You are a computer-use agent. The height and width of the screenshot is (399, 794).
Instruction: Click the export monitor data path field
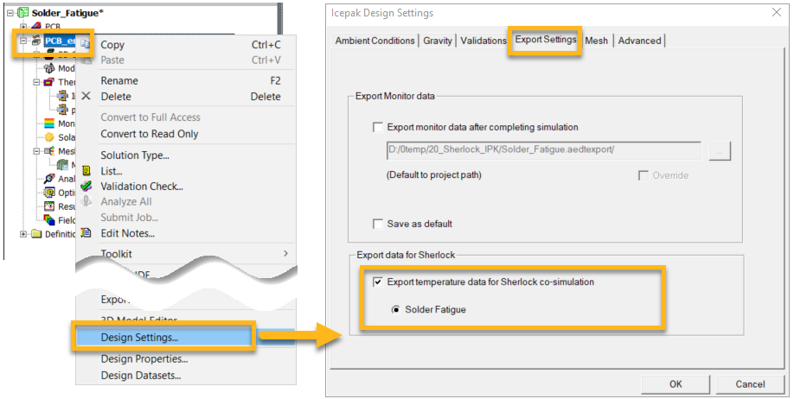[x=543, y=152]
